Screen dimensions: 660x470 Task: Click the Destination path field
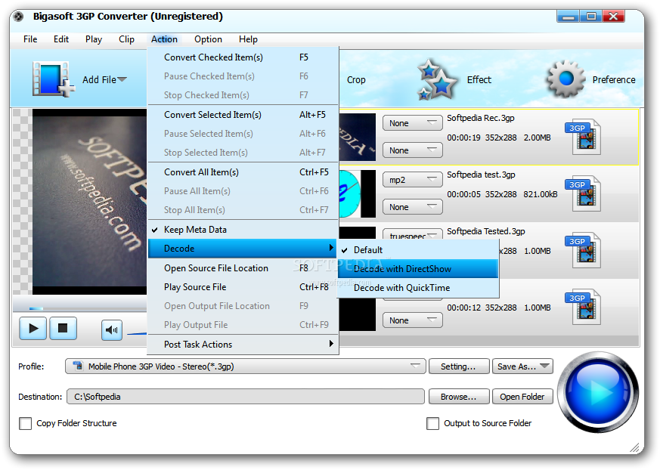coord(246,397)
